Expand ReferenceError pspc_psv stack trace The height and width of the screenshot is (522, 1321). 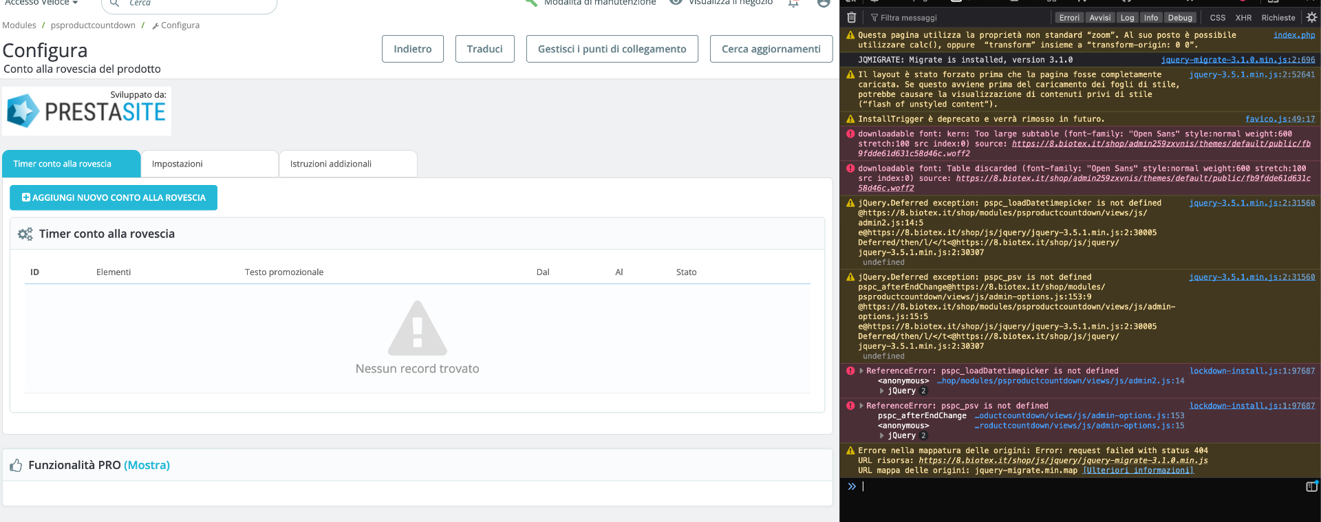(861, 406)
